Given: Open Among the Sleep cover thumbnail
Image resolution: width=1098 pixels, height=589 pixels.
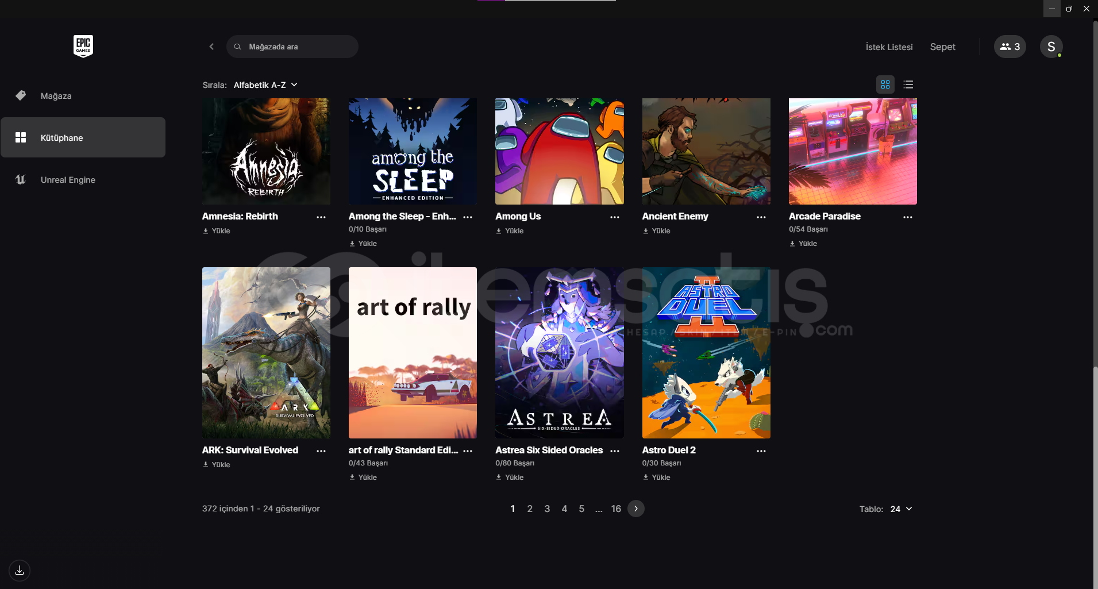Looking at the screenshot, I should coord(413,151).
